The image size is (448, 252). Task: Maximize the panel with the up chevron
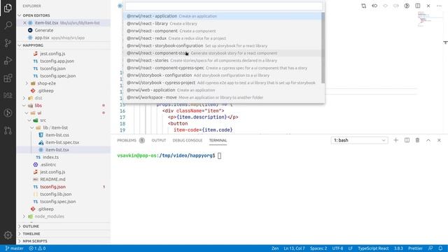click(428, 140)
